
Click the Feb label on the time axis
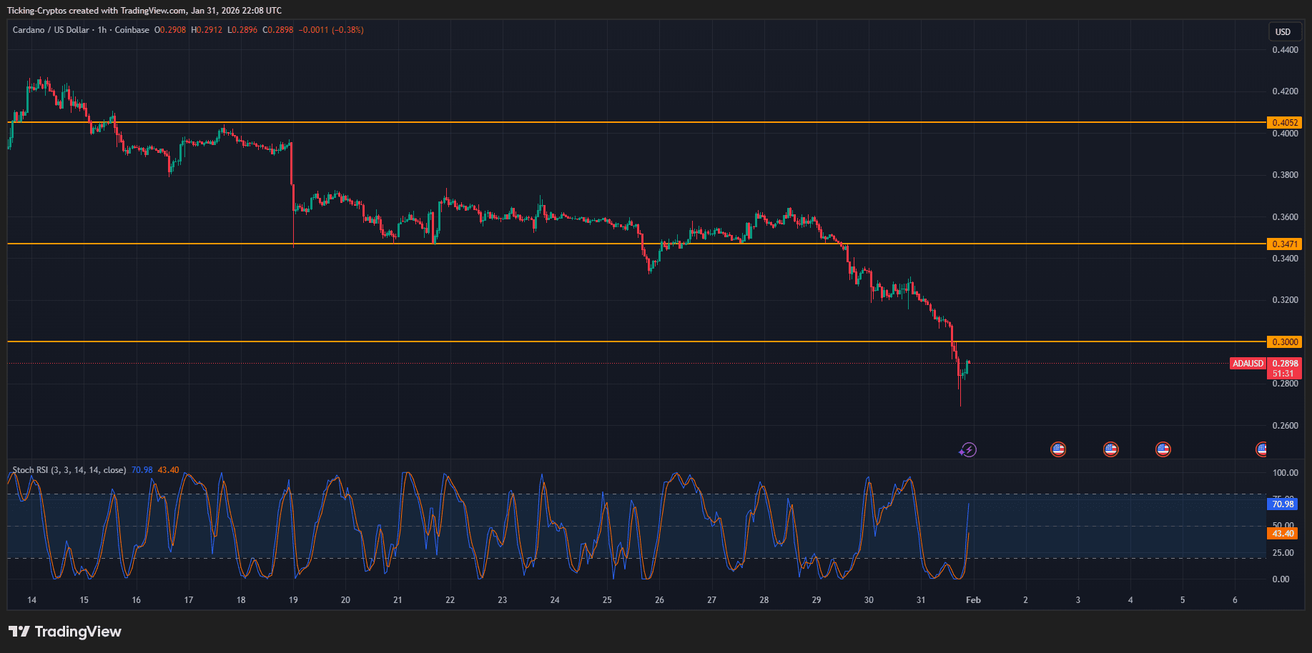click(973, 600)
